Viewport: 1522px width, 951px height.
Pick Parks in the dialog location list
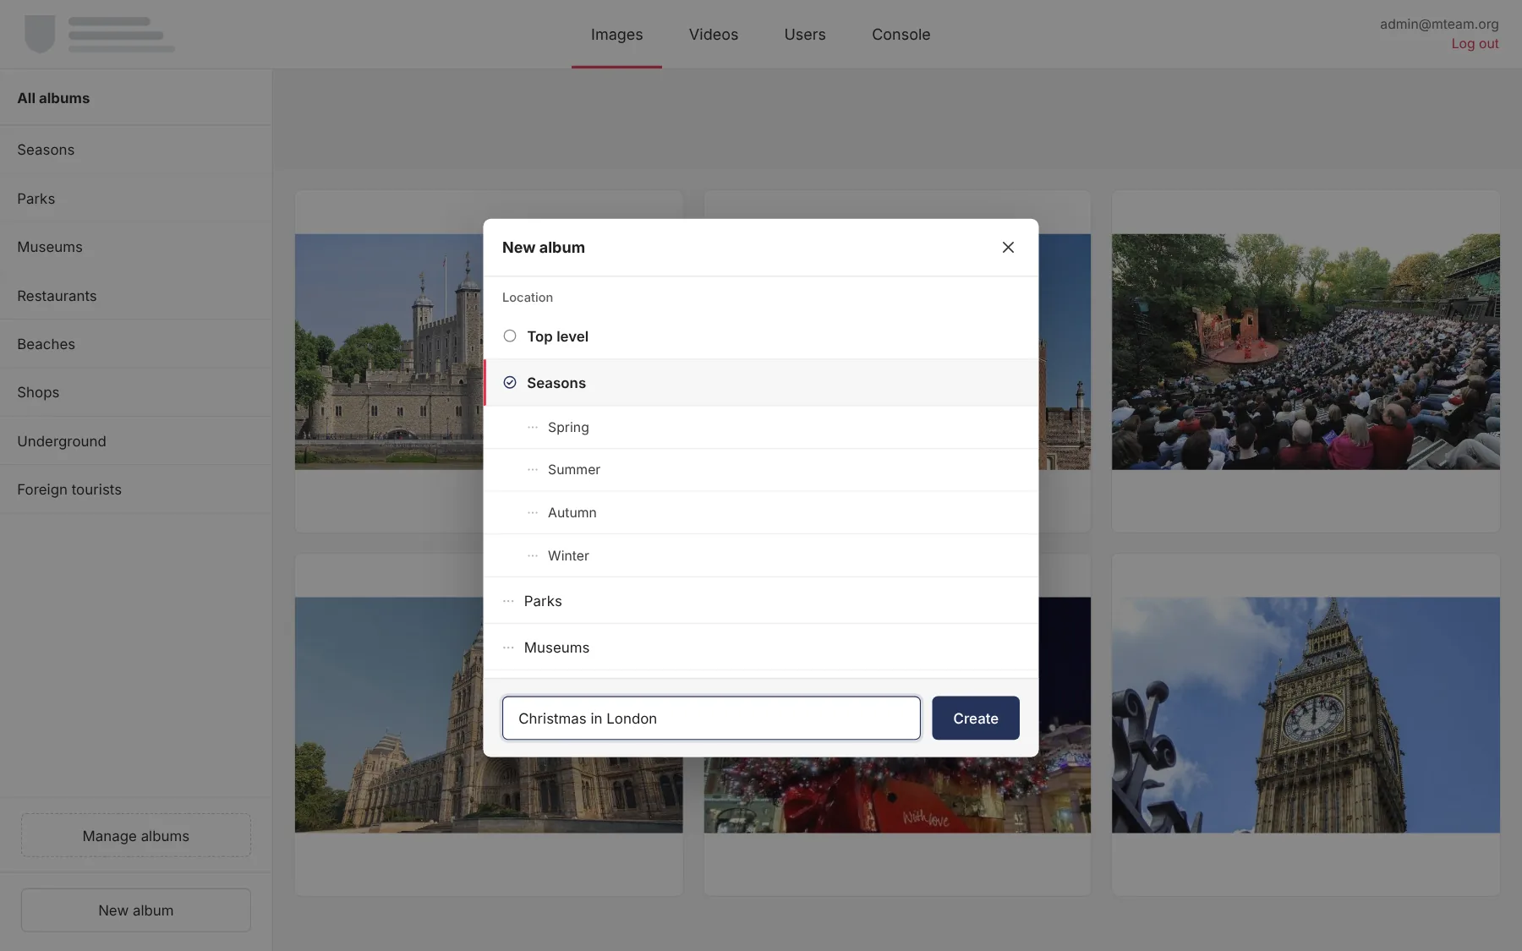(761, 601)
